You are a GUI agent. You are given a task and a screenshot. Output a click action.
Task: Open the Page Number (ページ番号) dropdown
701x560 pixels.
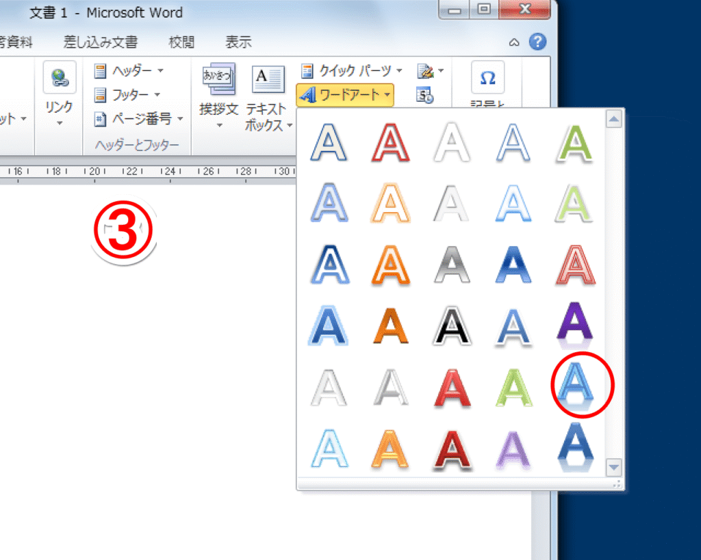pos(139,119)
